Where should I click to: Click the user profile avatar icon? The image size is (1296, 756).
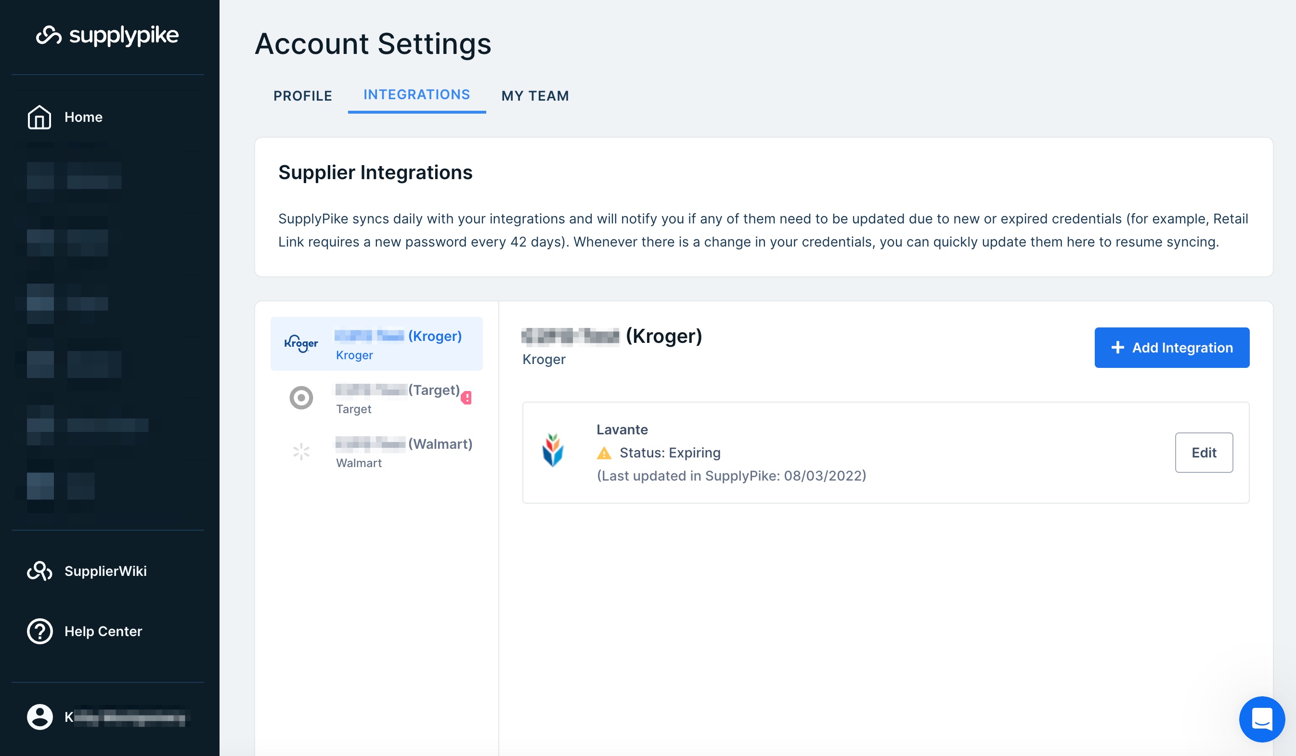39,717
